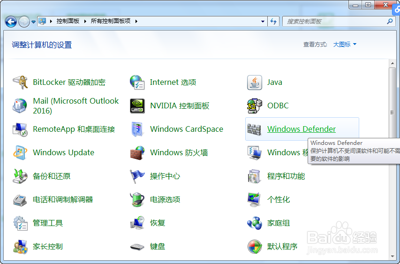The image size is (400, 264).
Task: Open the 个性化 link text
Action: coord(279,199)
